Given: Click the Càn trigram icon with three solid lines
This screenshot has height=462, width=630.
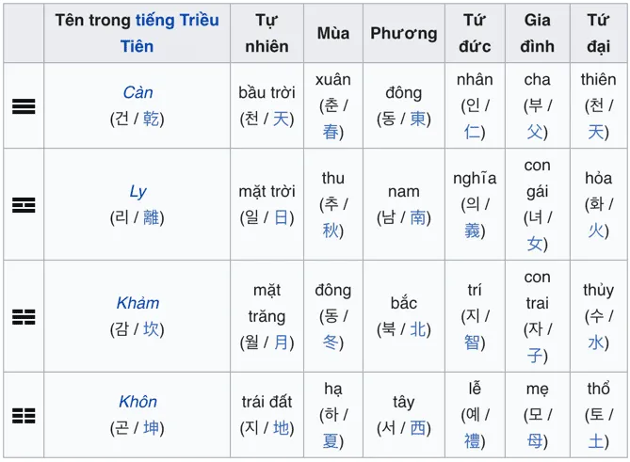Looking at the screenshot, I should (x=24, y=106).
